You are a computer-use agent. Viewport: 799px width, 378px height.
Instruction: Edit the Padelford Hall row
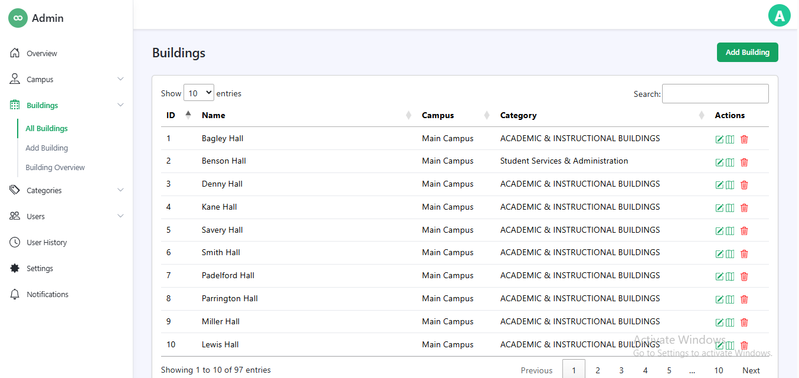click(719, 276)
